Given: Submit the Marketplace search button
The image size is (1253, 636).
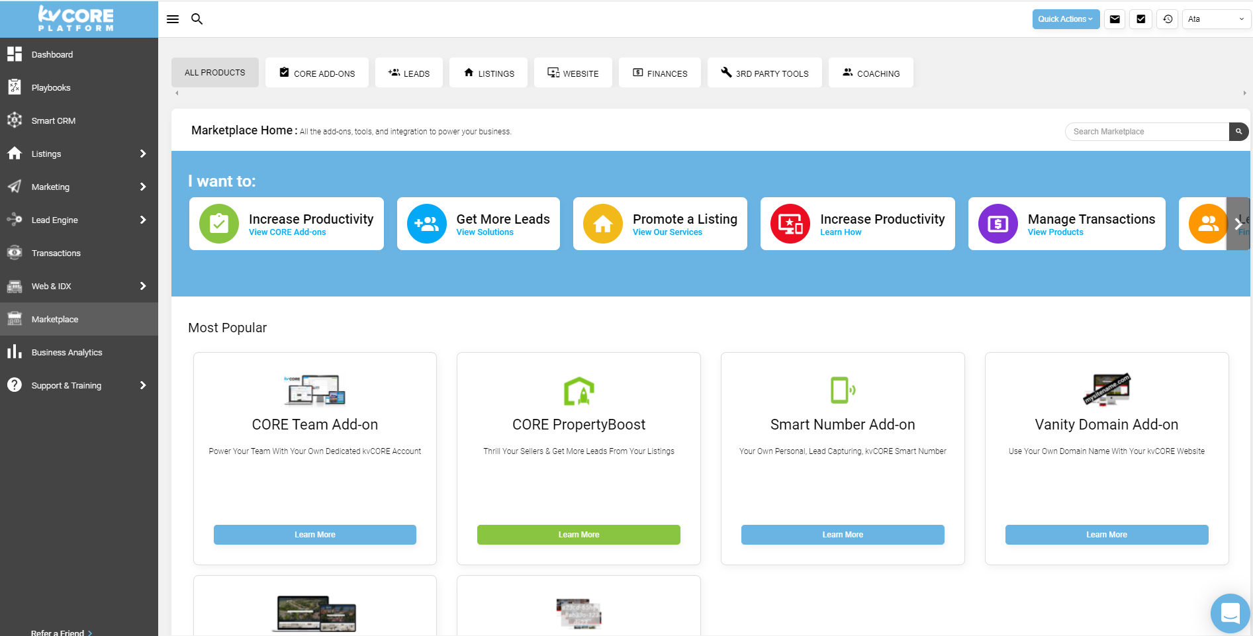Looking at the screenshot, I should 1238,132.
